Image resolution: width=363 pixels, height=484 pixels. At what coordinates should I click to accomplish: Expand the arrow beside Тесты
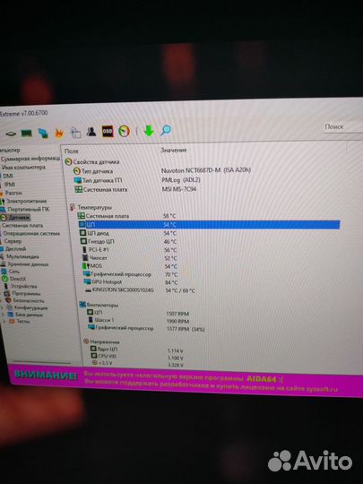(x=4, y=322)
